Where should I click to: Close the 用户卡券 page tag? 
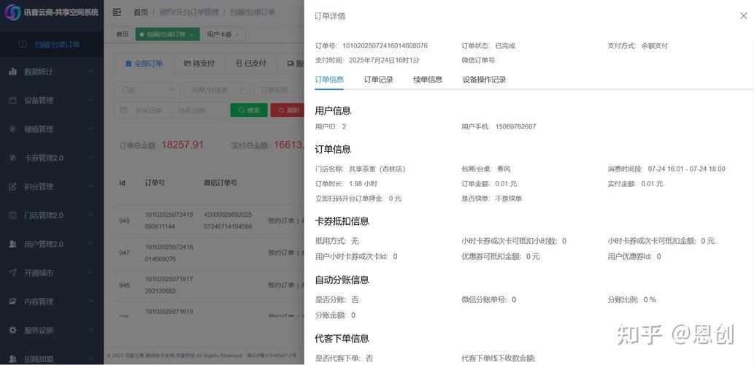[x=237, y=34]
